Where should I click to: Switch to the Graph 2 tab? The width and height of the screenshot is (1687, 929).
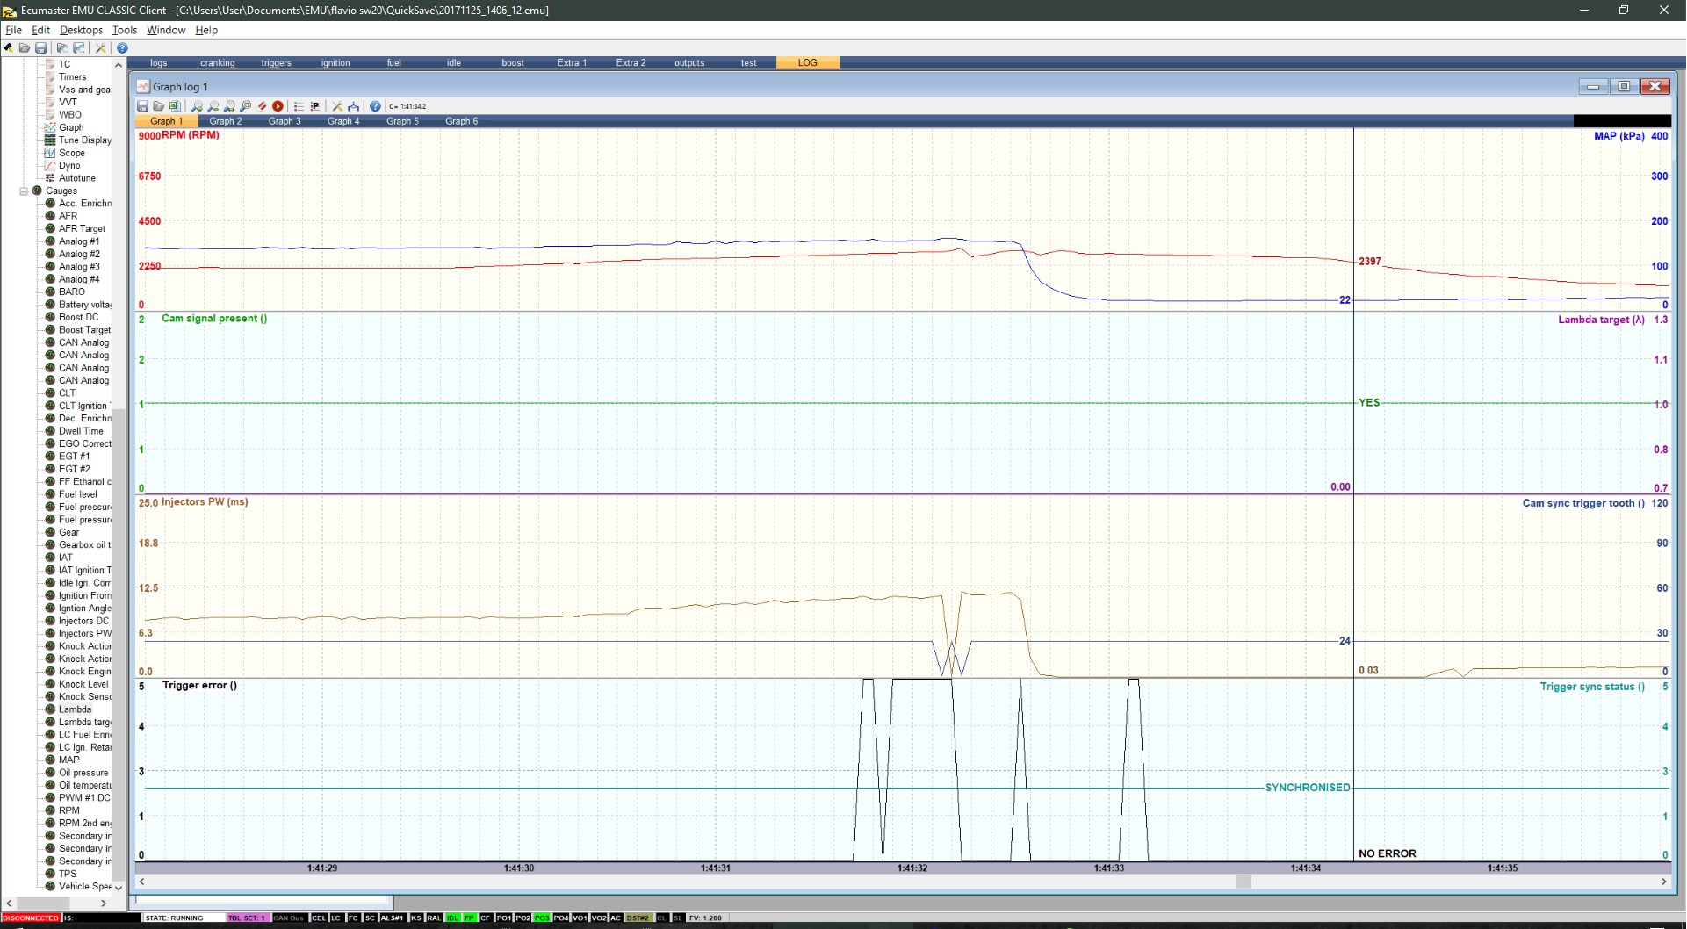coord(225,121)
